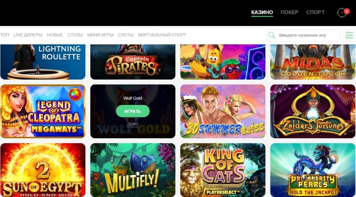The image size is (356, 197).
Task: Open the Zeldar's Fortunes game thumbnail
Action: pos(313,111)
